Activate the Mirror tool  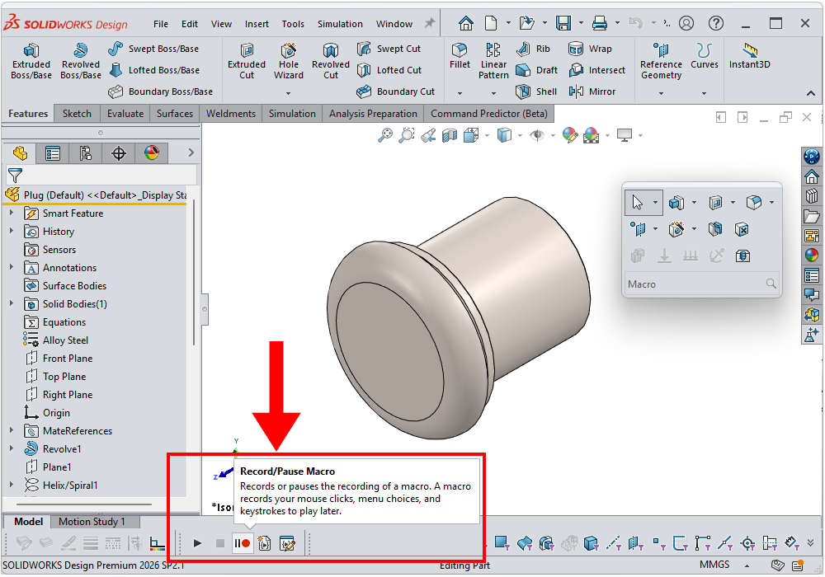592,91
